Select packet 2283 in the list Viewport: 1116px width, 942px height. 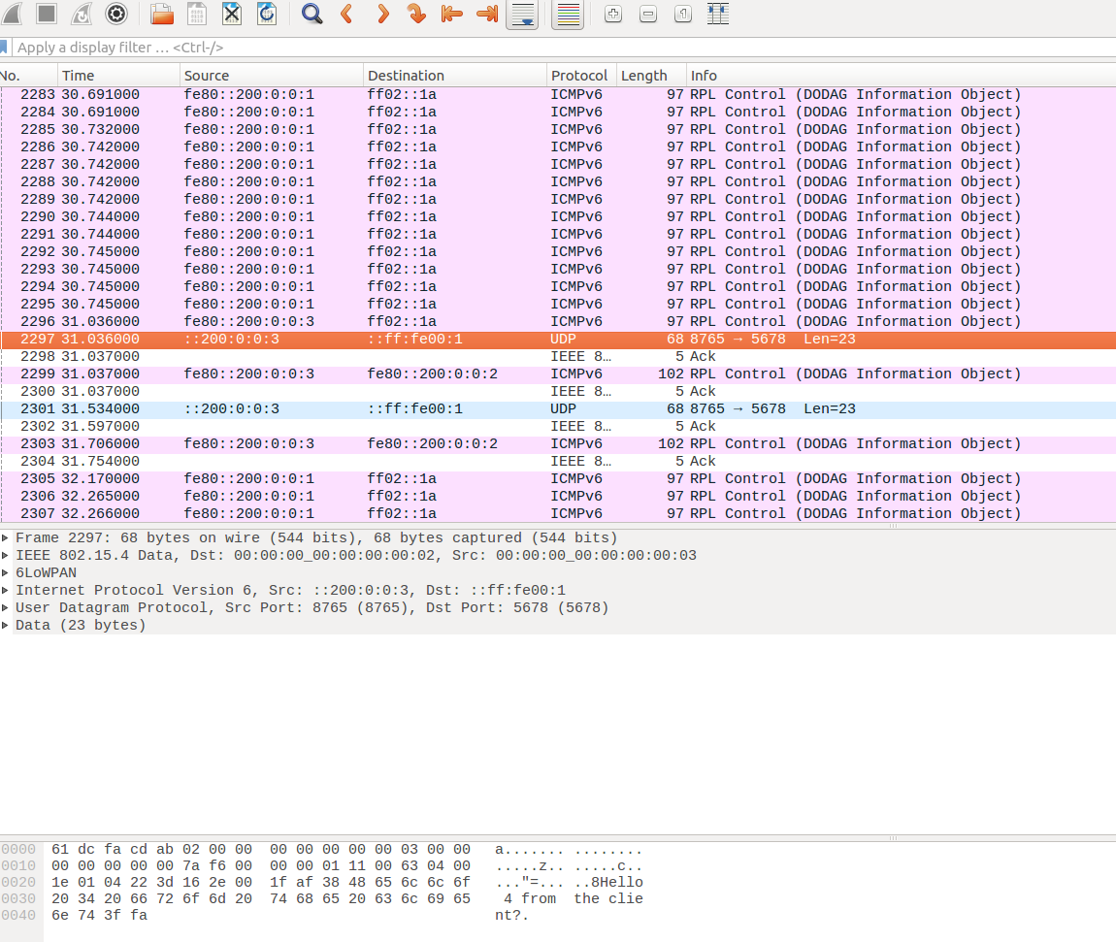click(558, 95)
